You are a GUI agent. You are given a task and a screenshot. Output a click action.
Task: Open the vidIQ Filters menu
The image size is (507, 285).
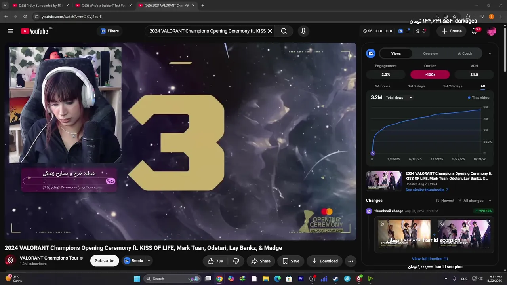110,31
